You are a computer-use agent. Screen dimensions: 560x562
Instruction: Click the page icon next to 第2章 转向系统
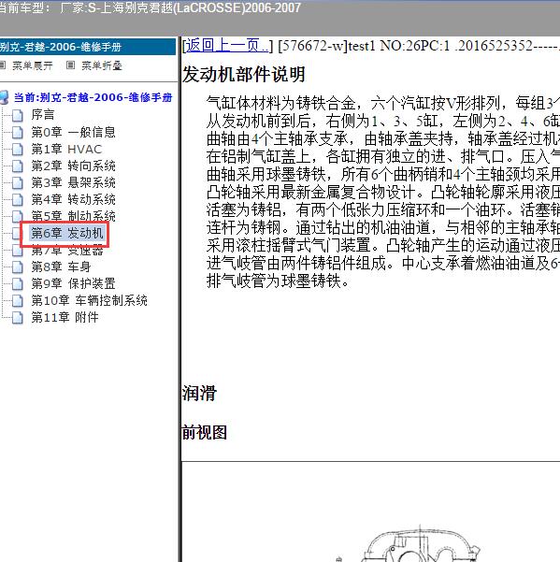point(18,166)
